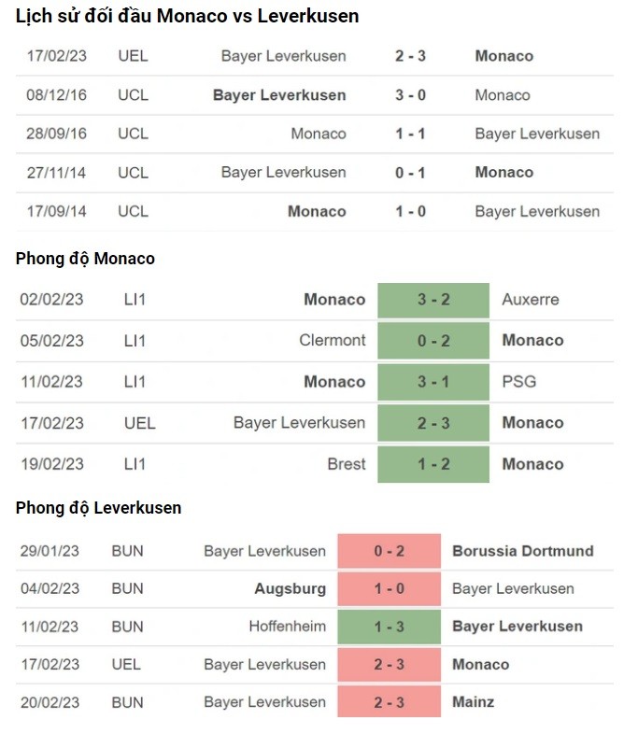
Task: Click the 2 - 3 score against Mainz
Action: coord(389,701)
